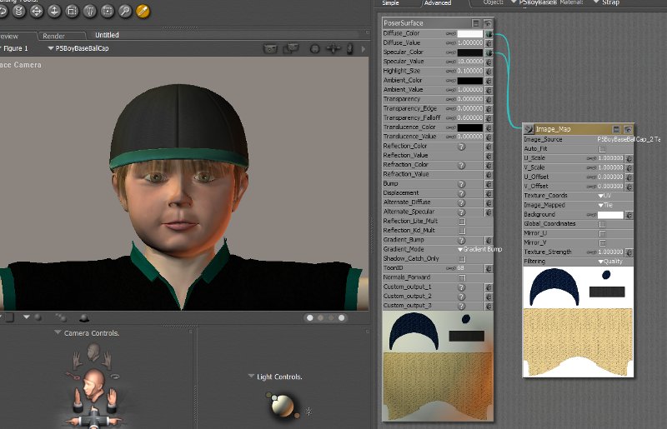Click the Specular_Color black swatch
This screenshot has height=429, width=667.
point(470,52)
